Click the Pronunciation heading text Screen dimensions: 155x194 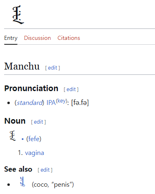click(x=31, y=88)
